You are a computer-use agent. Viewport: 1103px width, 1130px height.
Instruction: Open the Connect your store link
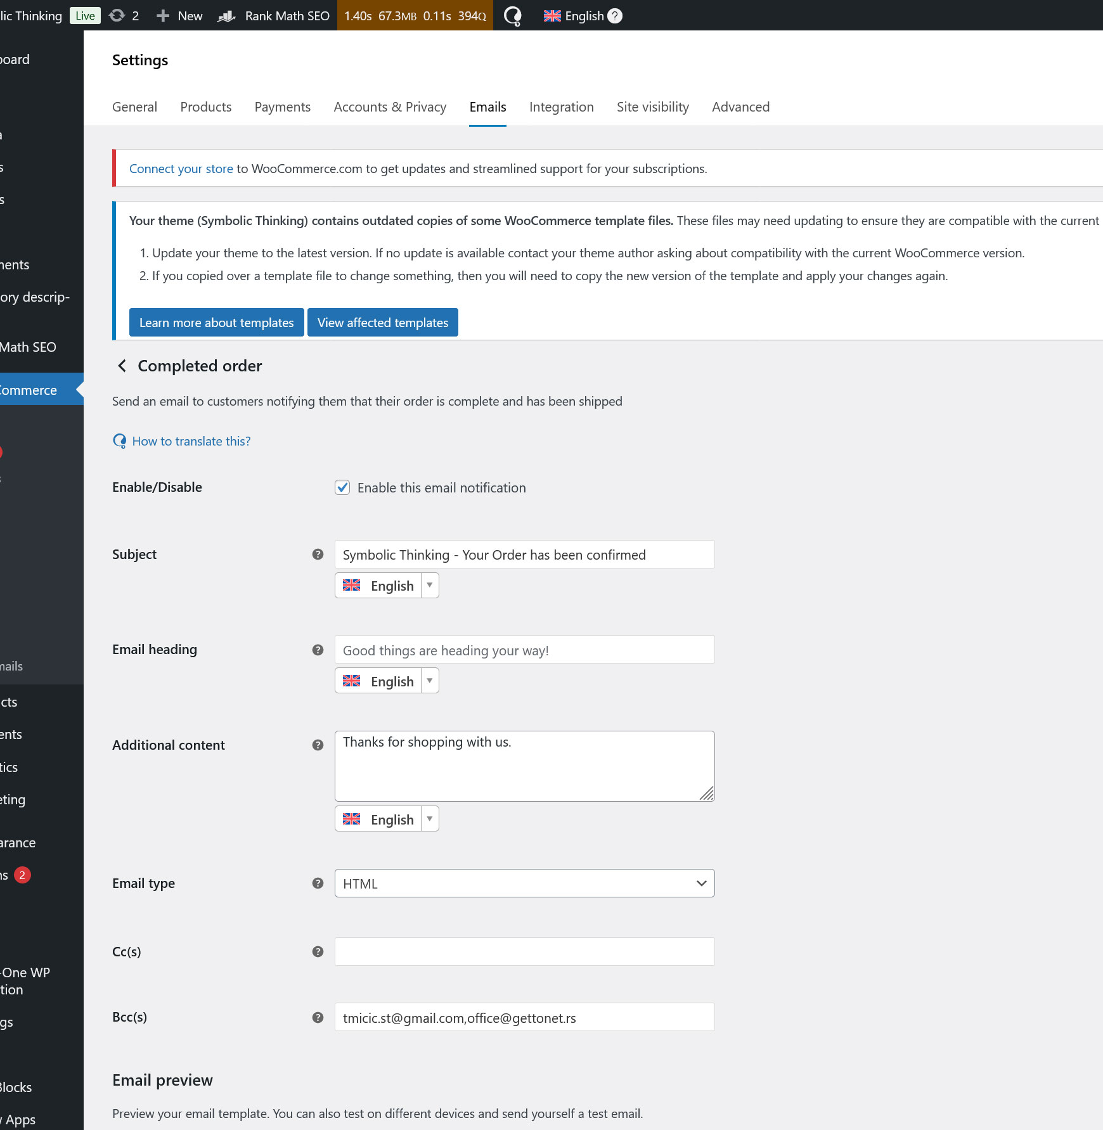tap(181, 169)
